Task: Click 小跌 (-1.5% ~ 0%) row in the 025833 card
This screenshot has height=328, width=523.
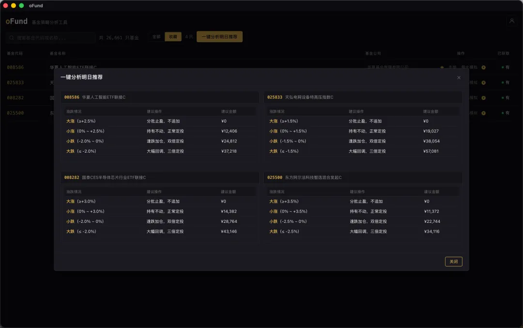Action: tap(363, 141)
